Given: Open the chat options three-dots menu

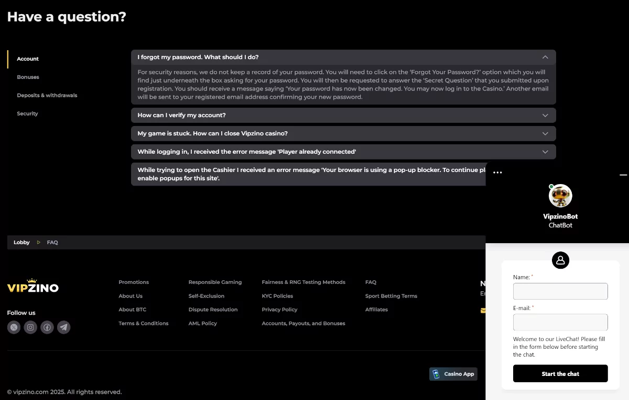Looking at the screenshot, I should point(497,173).
